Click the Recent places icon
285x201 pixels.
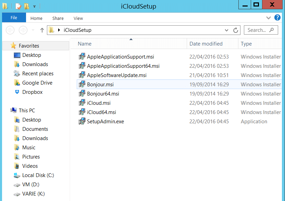17,73
